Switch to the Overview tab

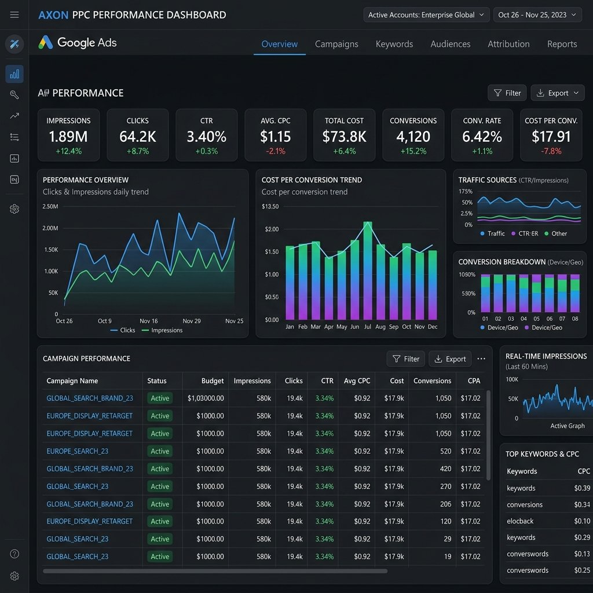[x=280, y=44]
